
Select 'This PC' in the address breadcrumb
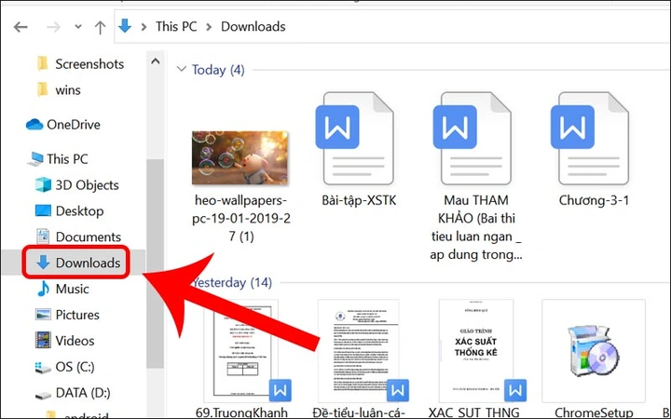click(x=176, y=26)
